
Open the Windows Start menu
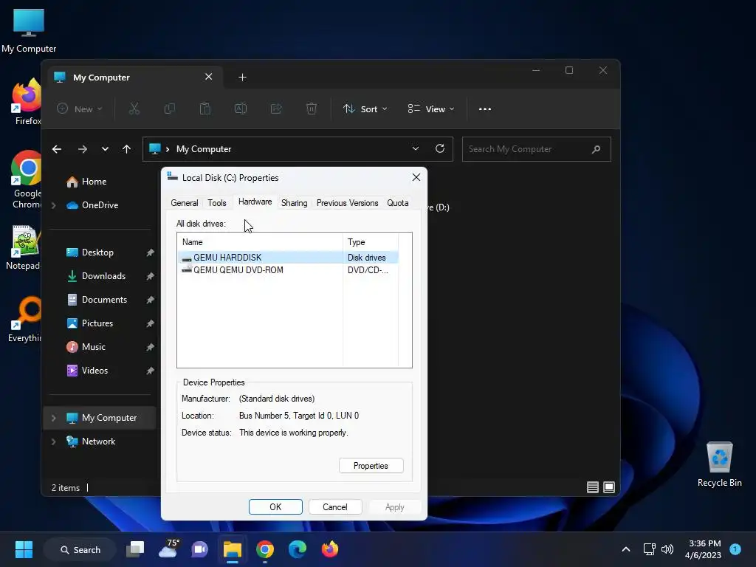click(x=24, y=549)
